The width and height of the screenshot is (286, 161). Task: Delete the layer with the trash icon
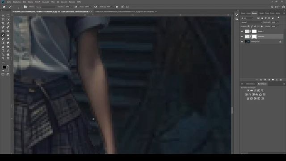[x=281, y=80]
